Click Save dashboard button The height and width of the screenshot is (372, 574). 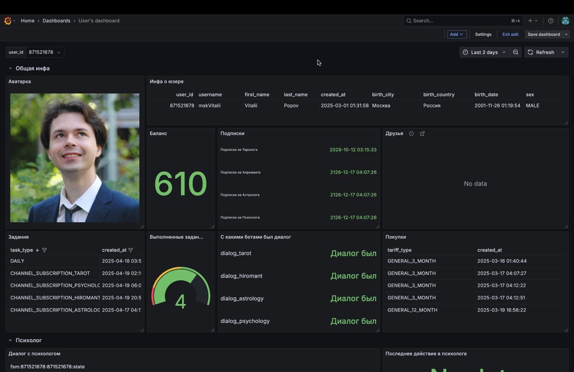click(544, 34)
